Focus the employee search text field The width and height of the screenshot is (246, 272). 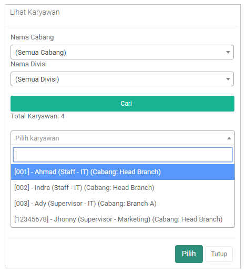coord(122,155)
